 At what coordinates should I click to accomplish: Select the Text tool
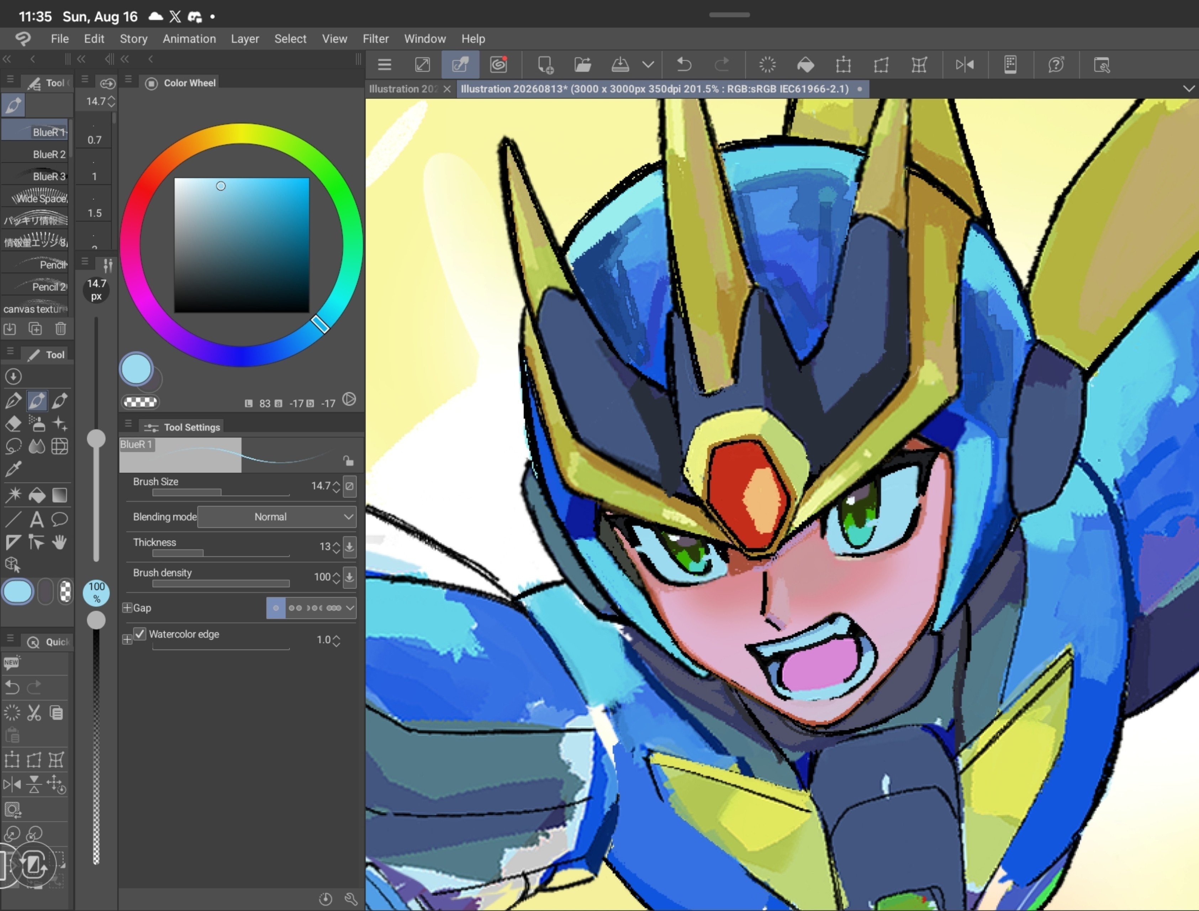click(36, 520)
